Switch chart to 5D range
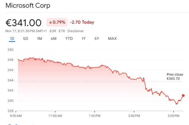This screenshot has width=189, height=125. pyautogui.click(x=26, y=39)
